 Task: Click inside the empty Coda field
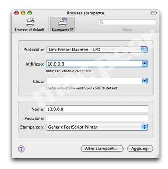click(x=94, y=81)
